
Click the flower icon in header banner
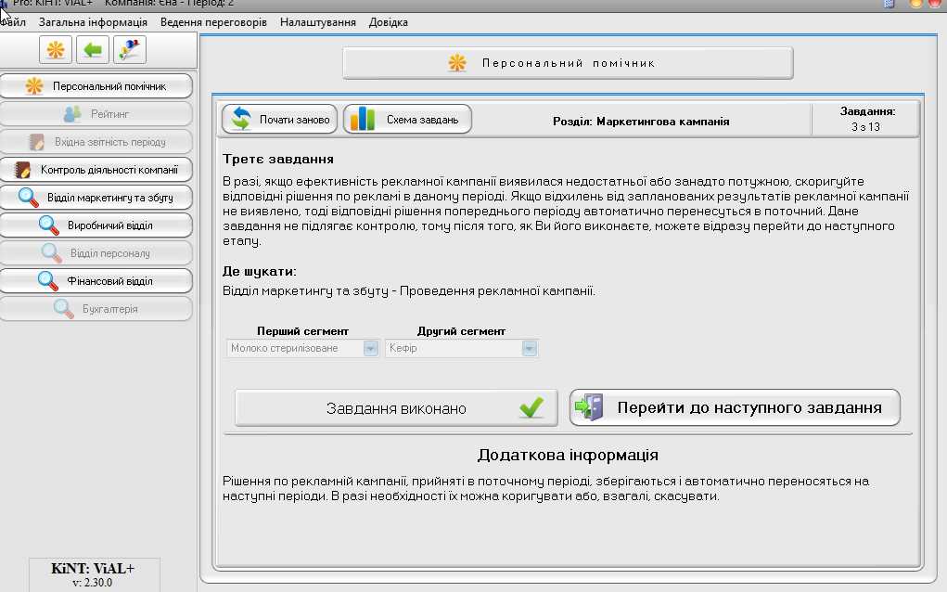point(457,63)
